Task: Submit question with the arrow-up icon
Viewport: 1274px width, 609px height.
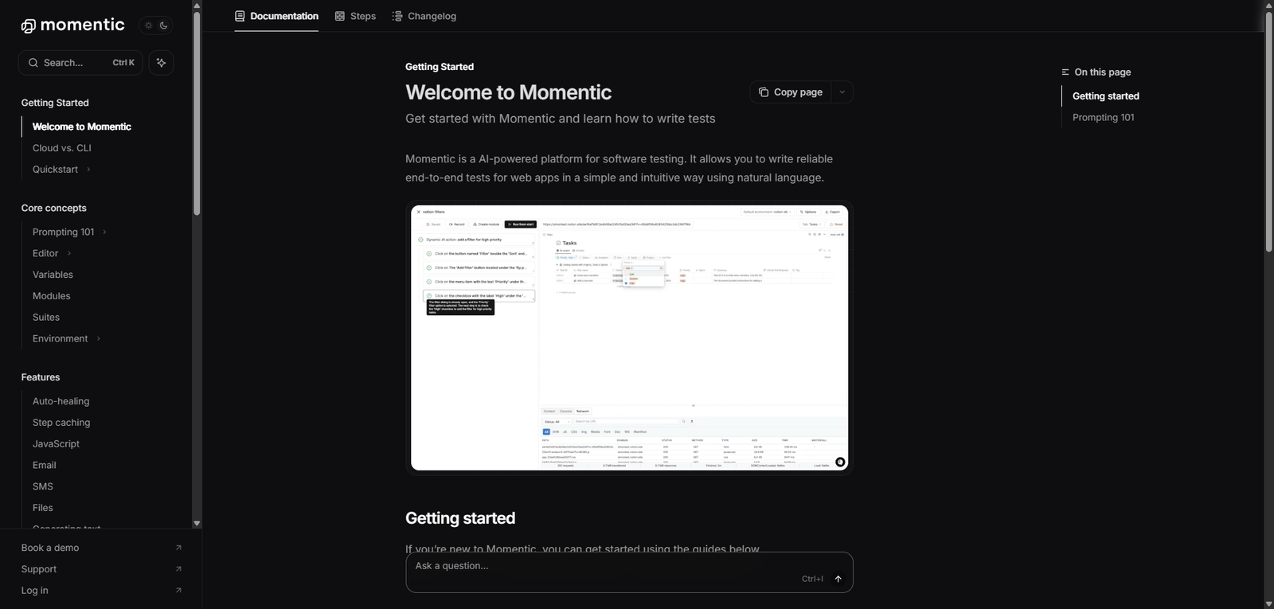Action: [x=838, y=579]
